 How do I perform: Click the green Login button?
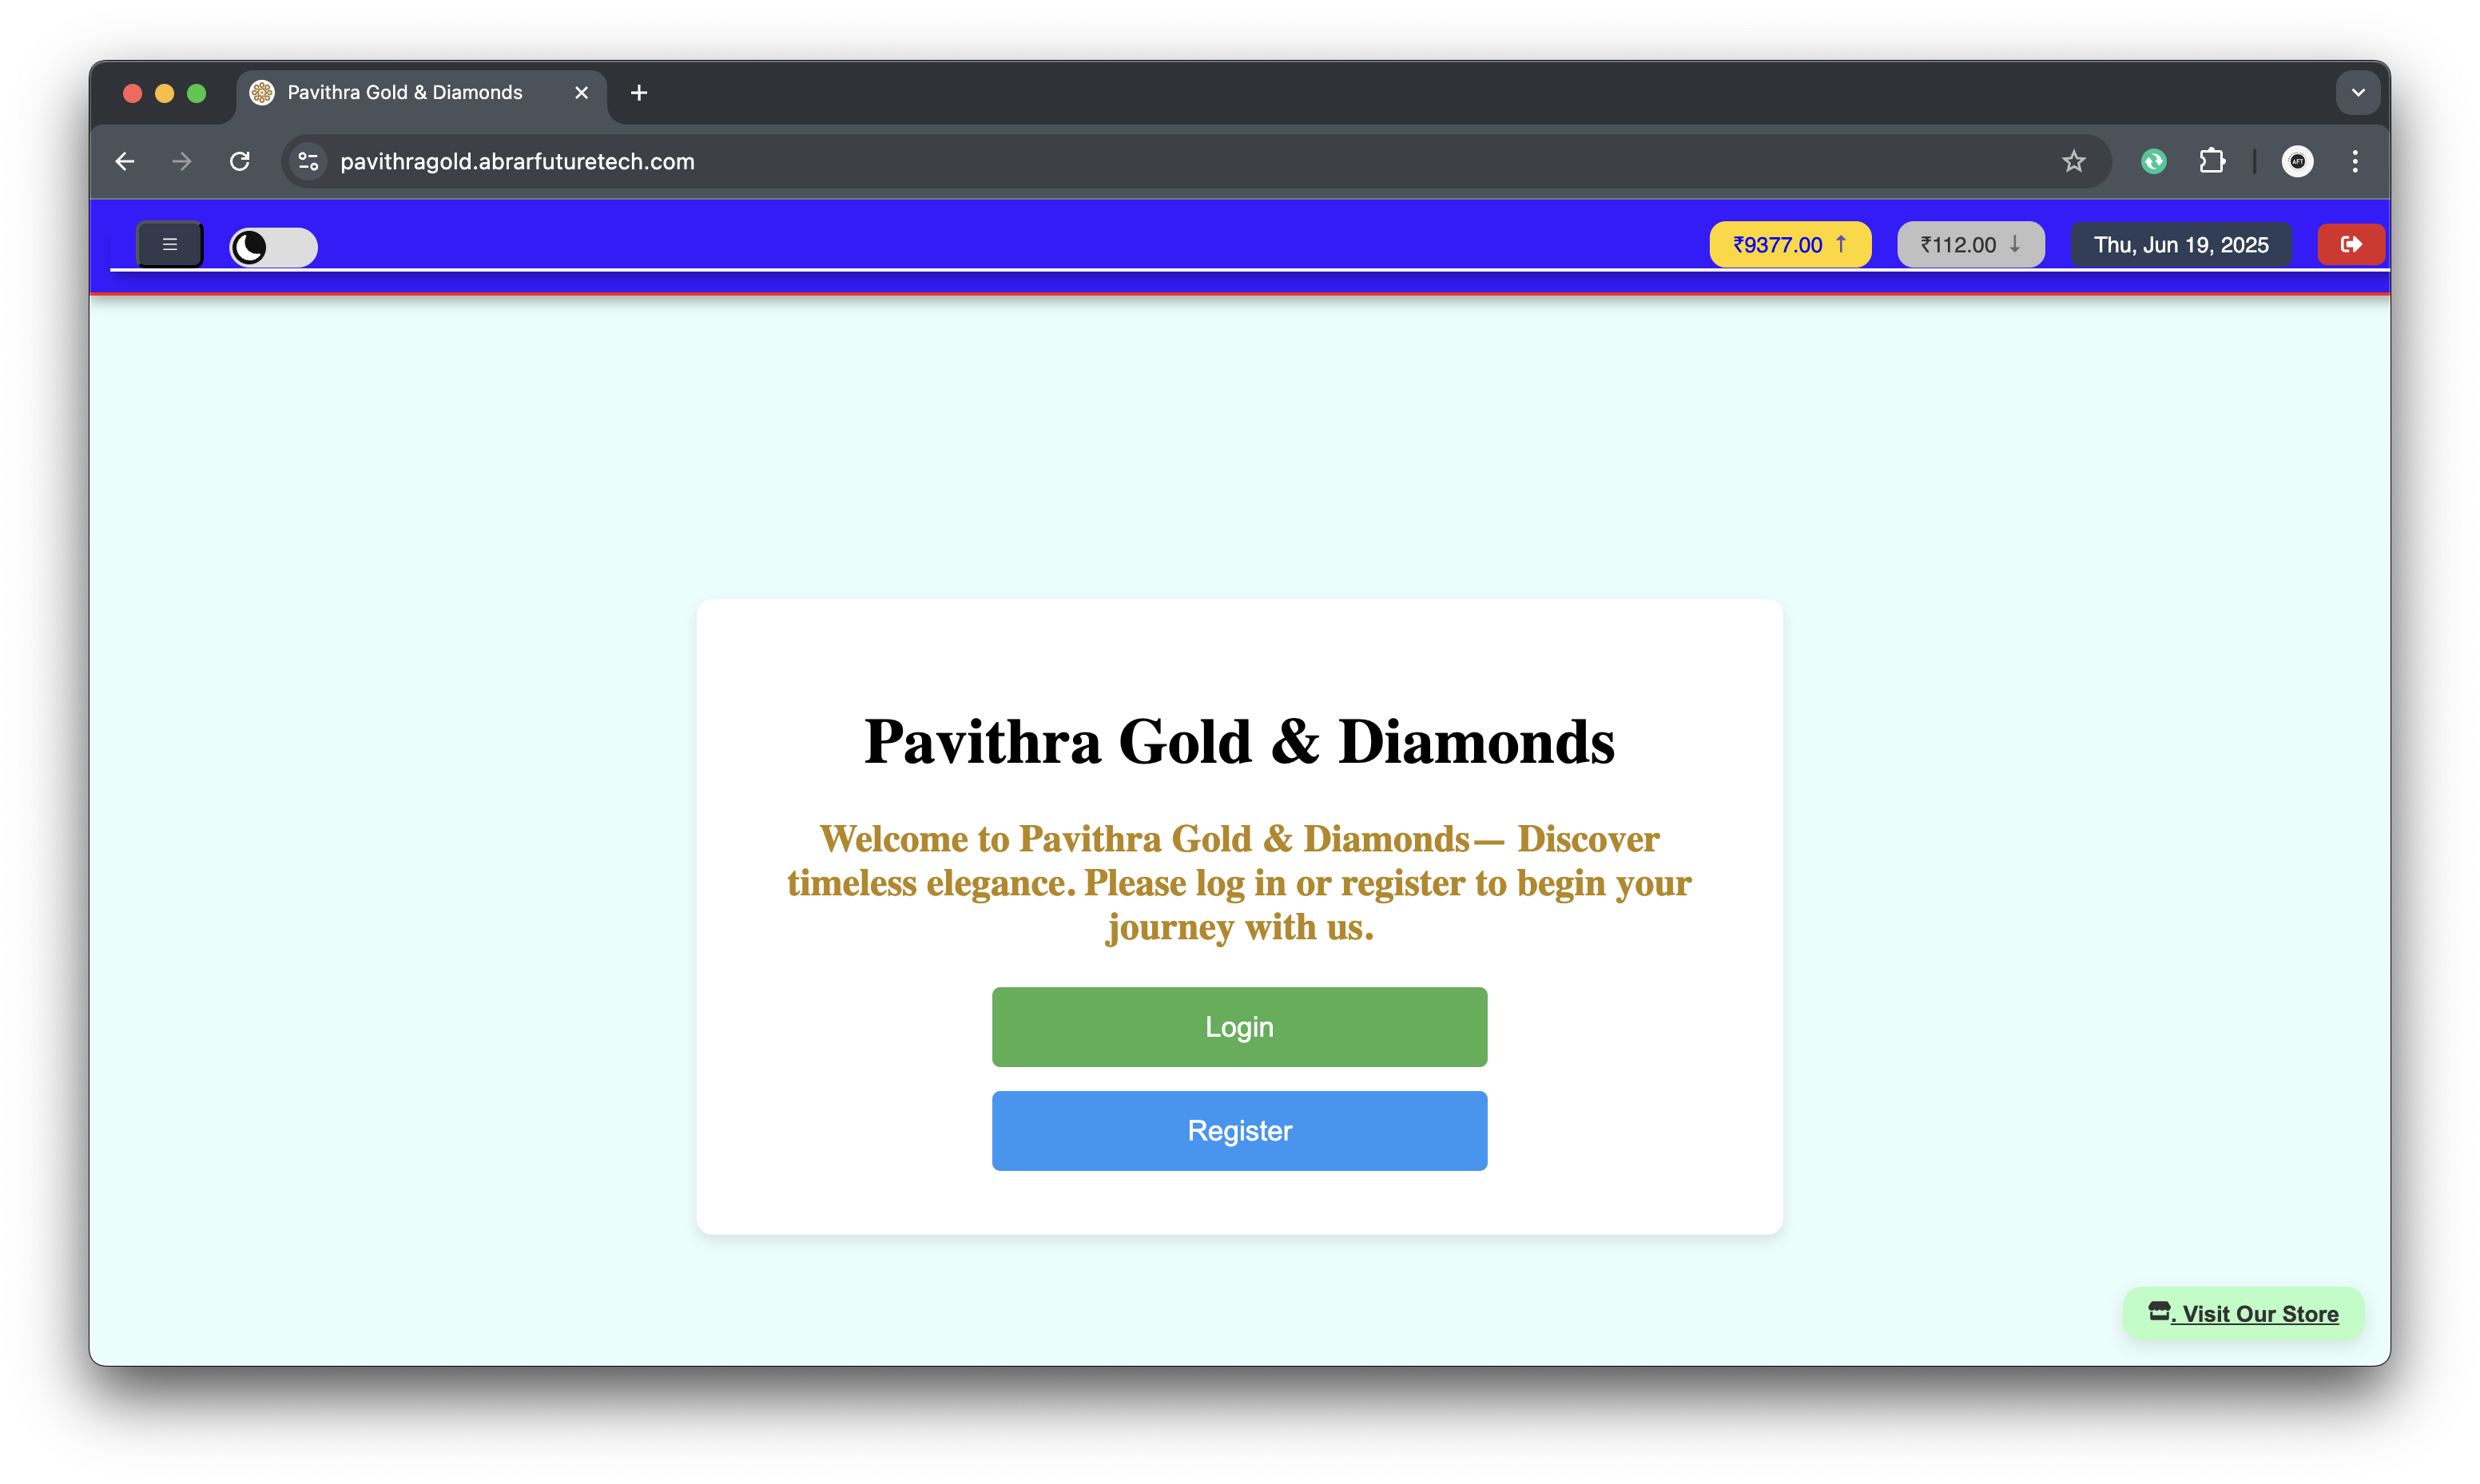pos(1239,1026)
